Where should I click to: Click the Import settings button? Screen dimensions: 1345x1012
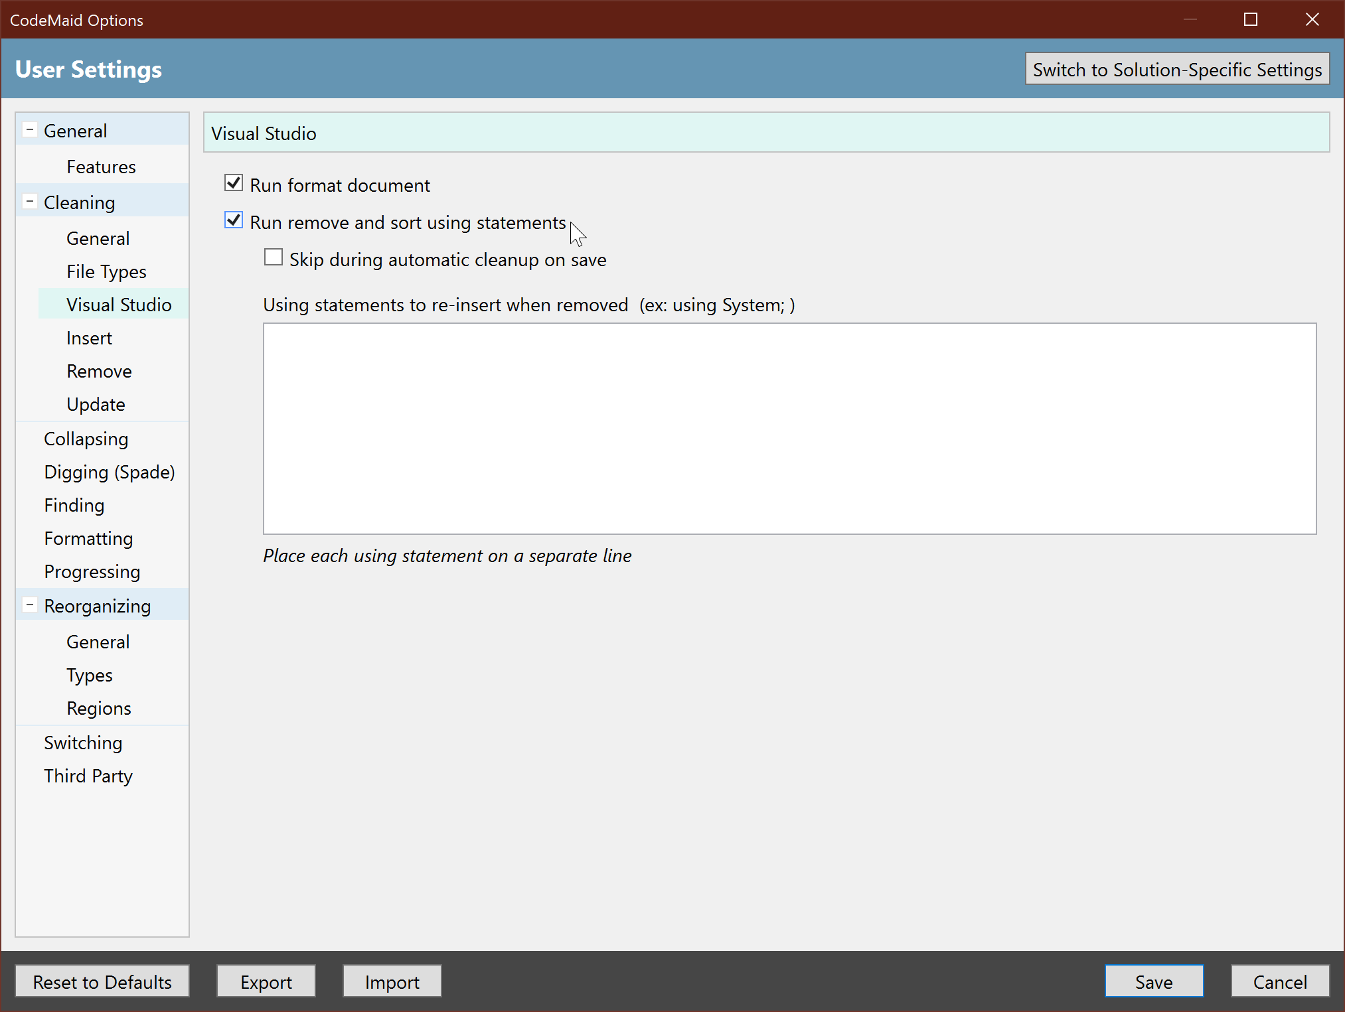pyautogui.click(x=392, y=981)
